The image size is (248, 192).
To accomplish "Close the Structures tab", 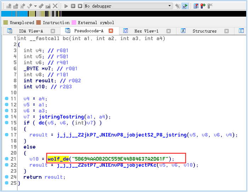I will (x=226, y=31).
